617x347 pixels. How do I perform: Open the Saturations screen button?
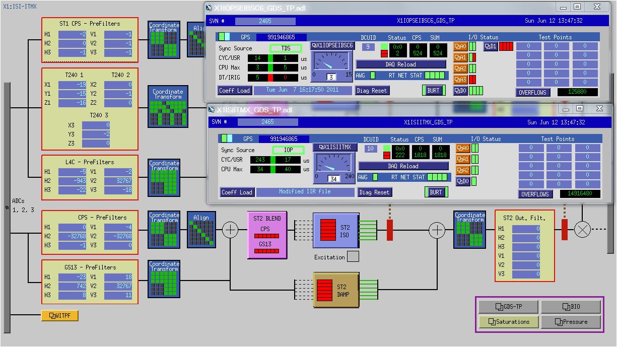tap(509, 322)
